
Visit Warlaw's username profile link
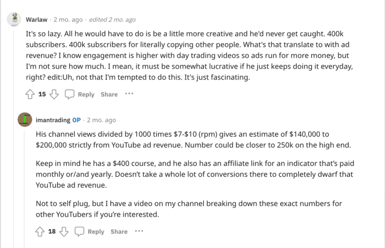pyautogui.click(x=36, y=20)
